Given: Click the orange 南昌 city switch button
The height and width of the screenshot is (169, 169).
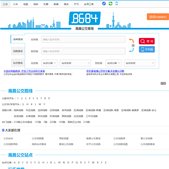Looking at the screenshot, I should tap(158, 17).
